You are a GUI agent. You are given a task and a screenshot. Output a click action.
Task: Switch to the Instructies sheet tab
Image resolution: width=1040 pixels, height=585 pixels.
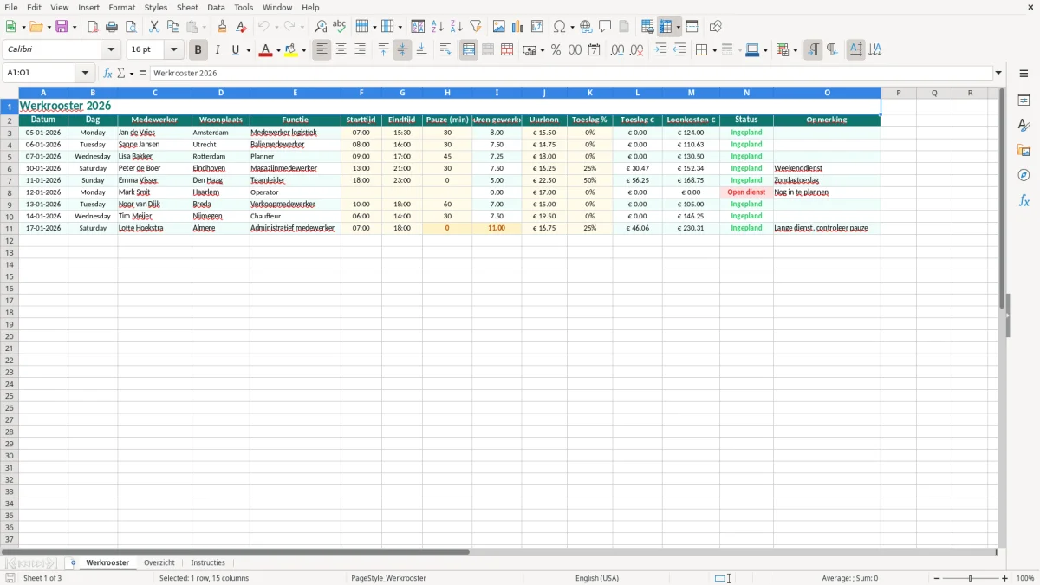(208, 562)
